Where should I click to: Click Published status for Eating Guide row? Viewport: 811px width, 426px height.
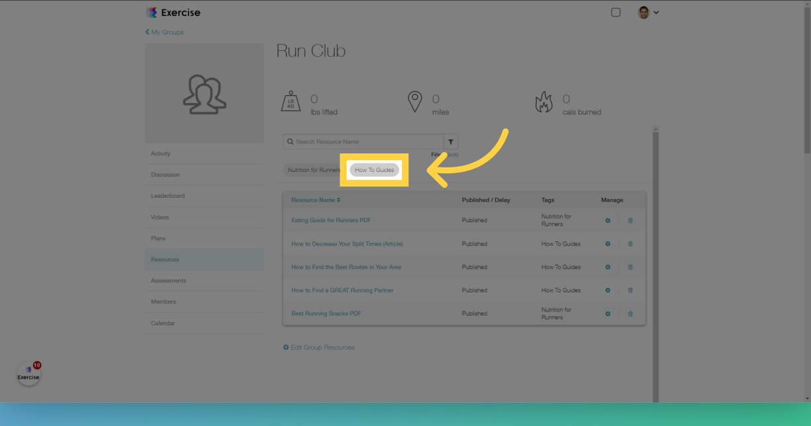475,220
